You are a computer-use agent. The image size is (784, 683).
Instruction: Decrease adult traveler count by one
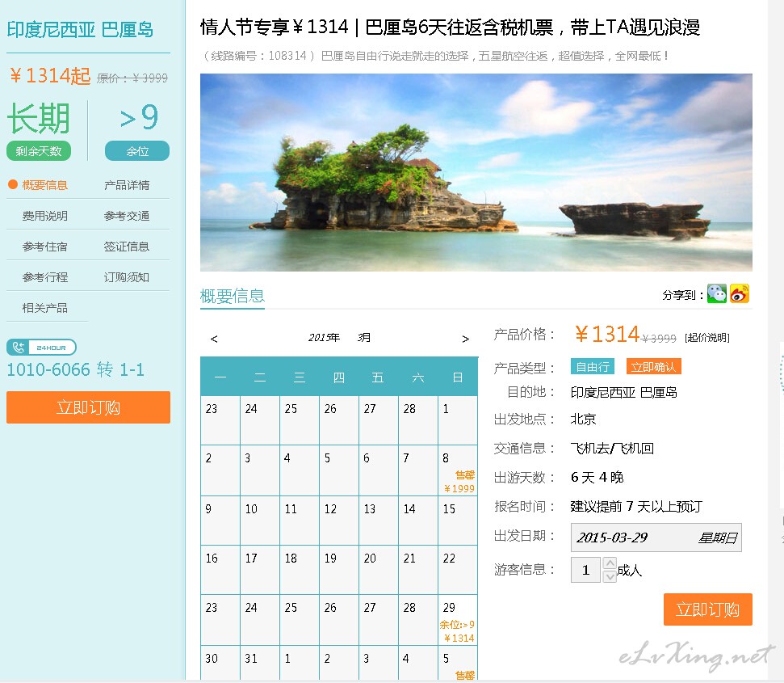click(610, 576)
